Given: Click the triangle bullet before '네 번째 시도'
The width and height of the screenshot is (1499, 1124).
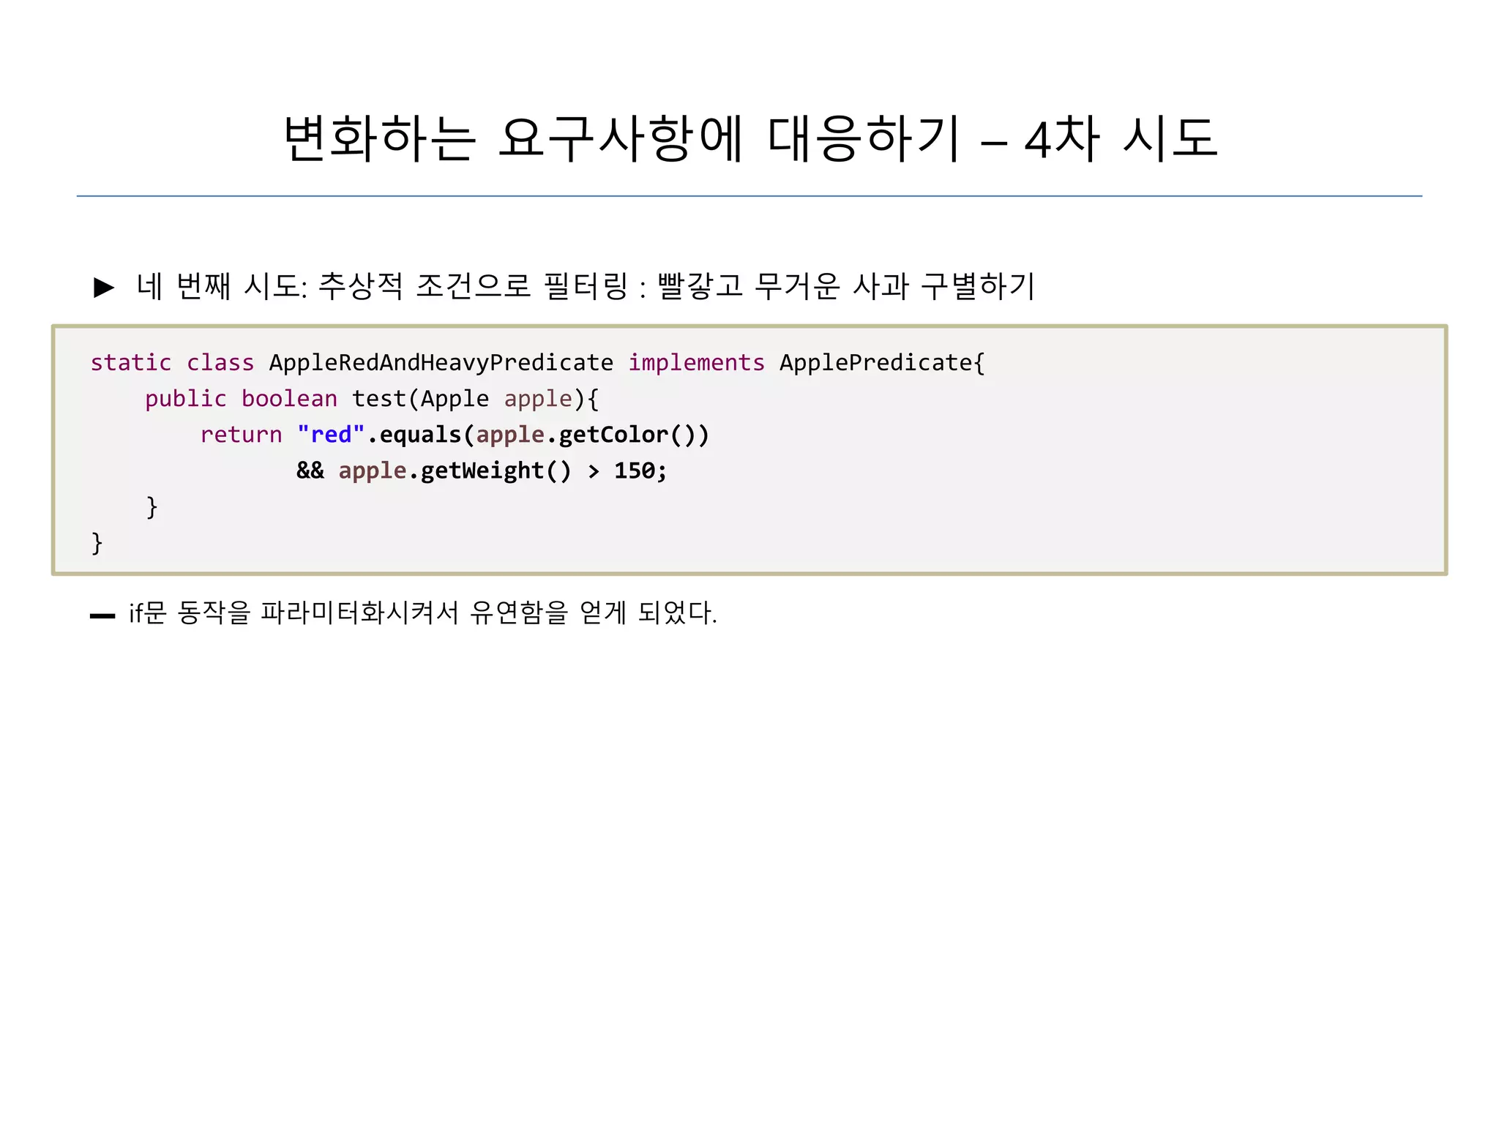Looking at the screenshot, I should pos(104,287).
